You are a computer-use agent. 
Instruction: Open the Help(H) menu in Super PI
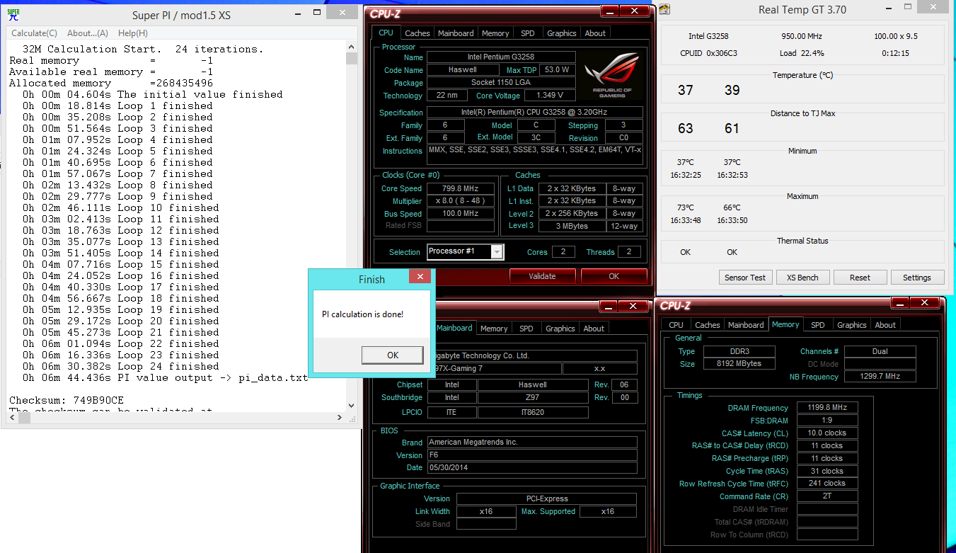pyautogui.click(x=133, y=33)
